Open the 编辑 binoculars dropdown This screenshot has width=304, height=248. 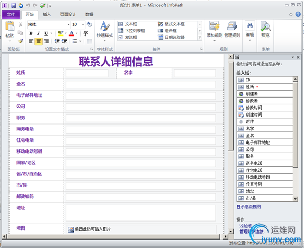click(x=250, y=31)
